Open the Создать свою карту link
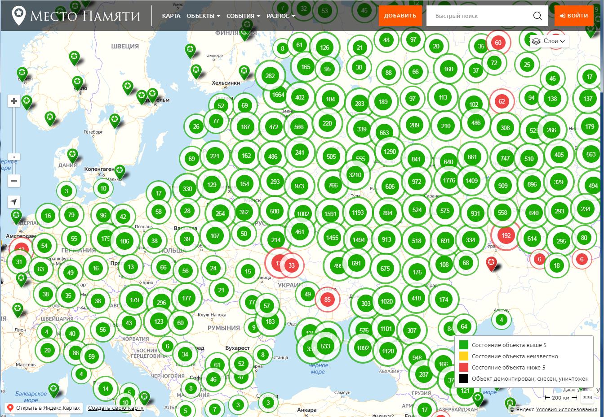Viewport: 604px width, 417px height. click(x=115, y=408)
